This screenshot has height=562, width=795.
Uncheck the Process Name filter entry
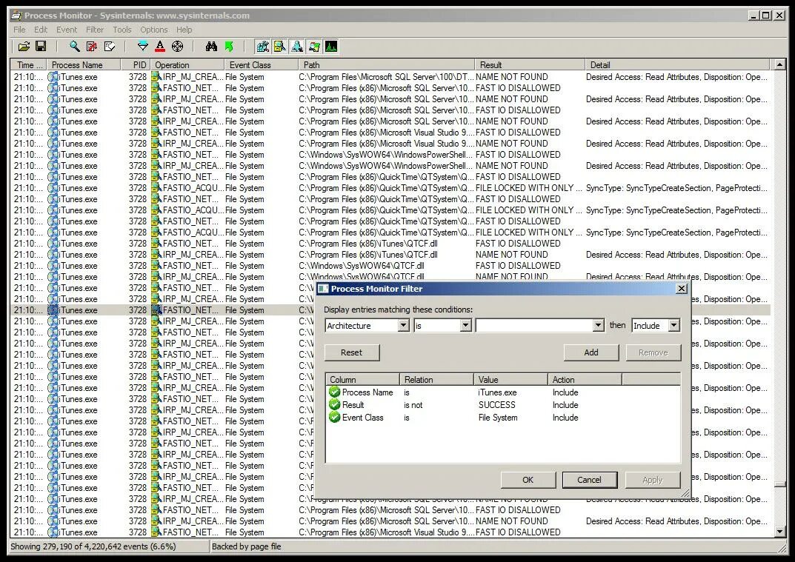pos(334,392)
